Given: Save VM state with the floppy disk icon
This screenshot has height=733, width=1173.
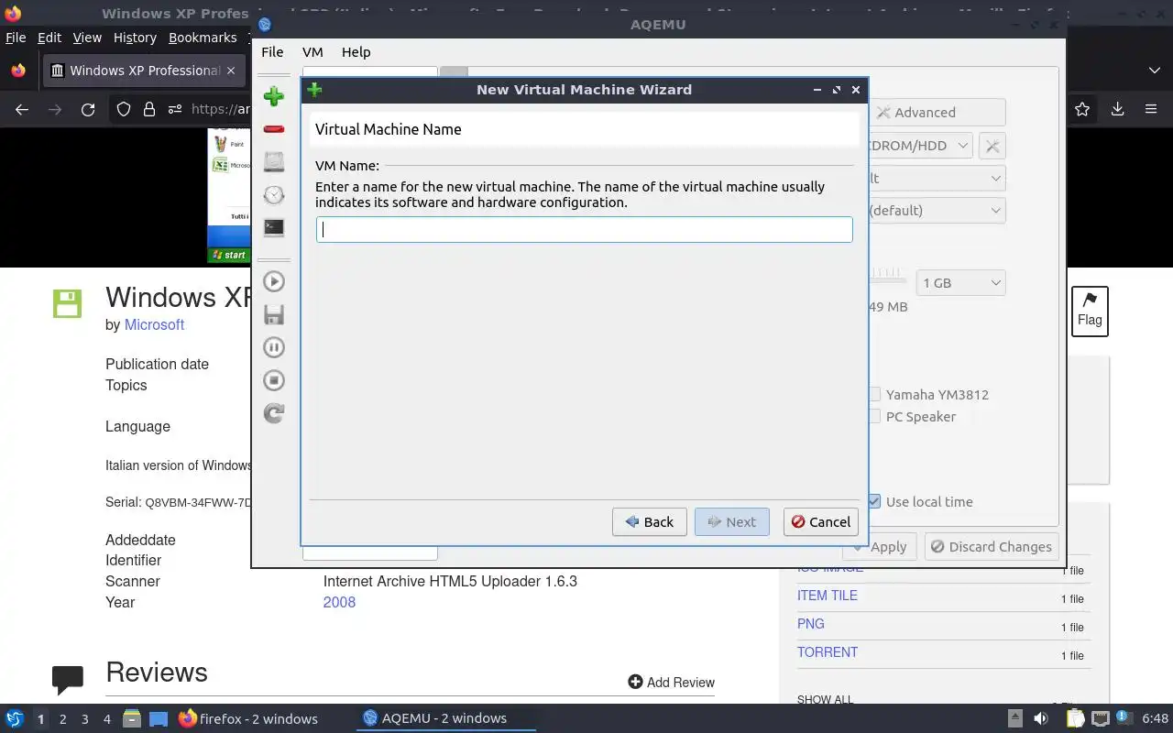Looking at the screenshot, I should coord(273,314).
